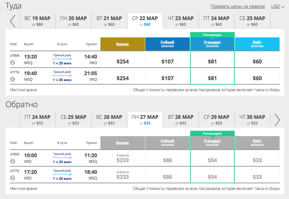Open the outbound Гибкий эконом fare header
The height and width of the screenshot is (199, 289).
167,44
